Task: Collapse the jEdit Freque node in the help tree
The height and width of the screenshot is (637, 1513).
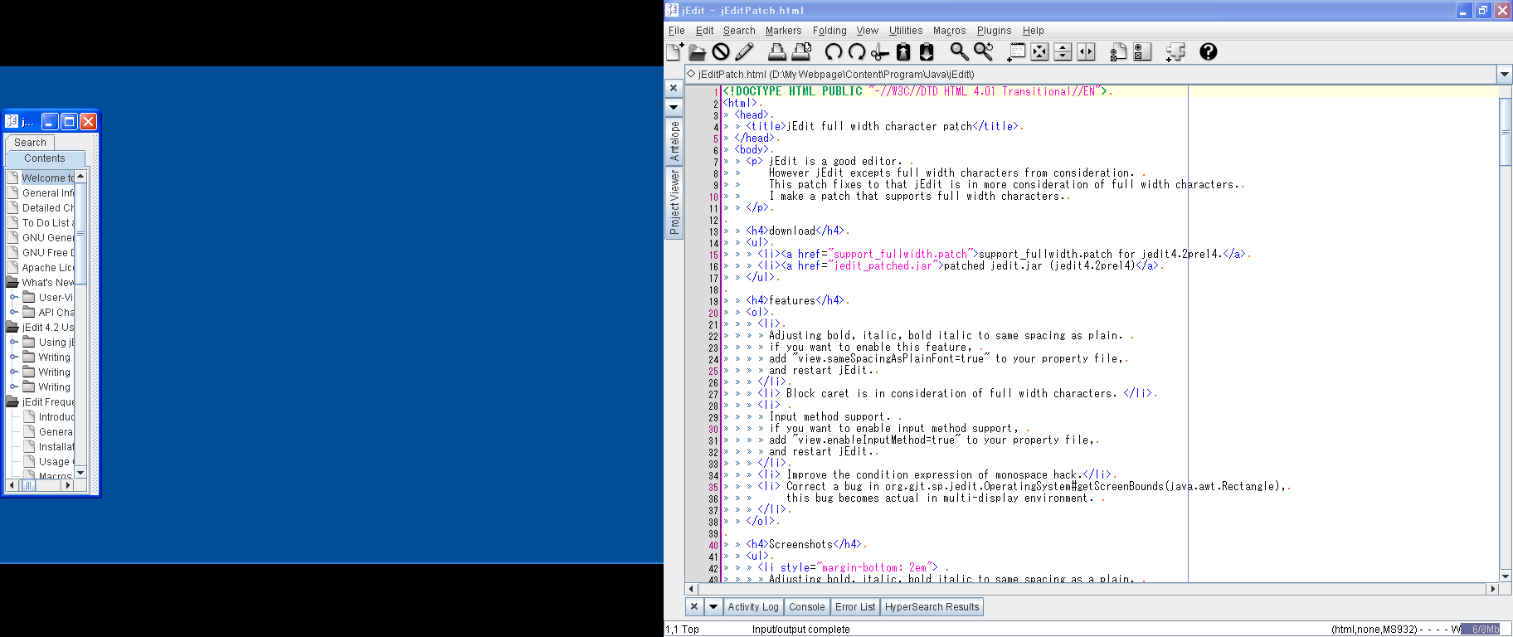Action: click(12, 401)
